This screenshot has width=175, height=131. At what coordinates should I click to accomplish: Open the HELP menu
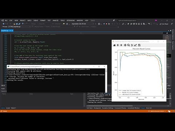tap(86, 20)
